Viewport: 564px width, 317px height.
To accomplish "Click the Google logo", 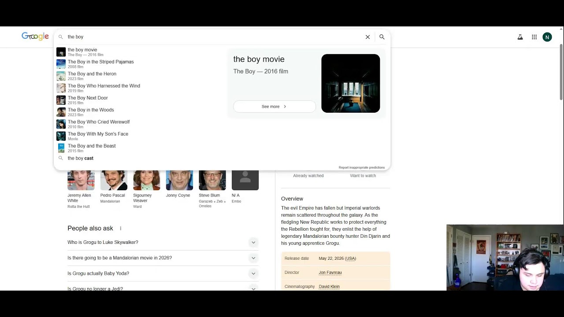I will [35, 37].
